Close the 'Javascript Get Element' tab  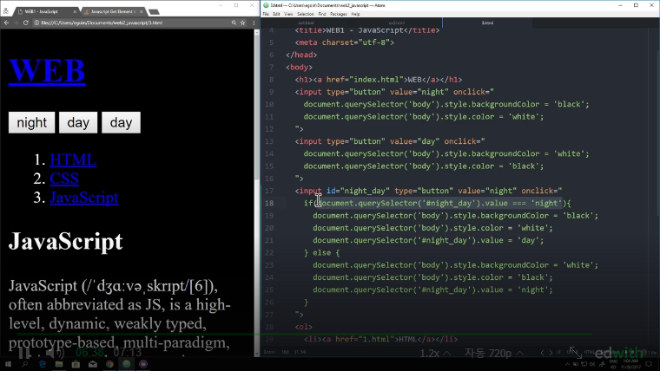click(141, 12)
